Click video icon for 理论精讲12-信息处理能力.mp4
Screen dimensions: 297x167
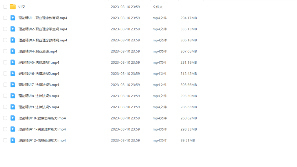tap(13, 141)
